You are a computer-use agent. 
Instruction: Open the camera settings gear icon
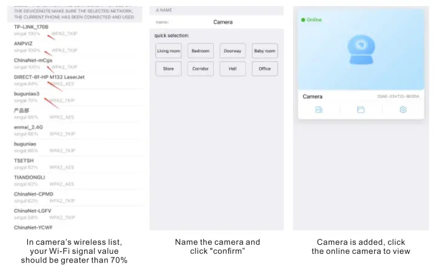click(x=403, y=109)
